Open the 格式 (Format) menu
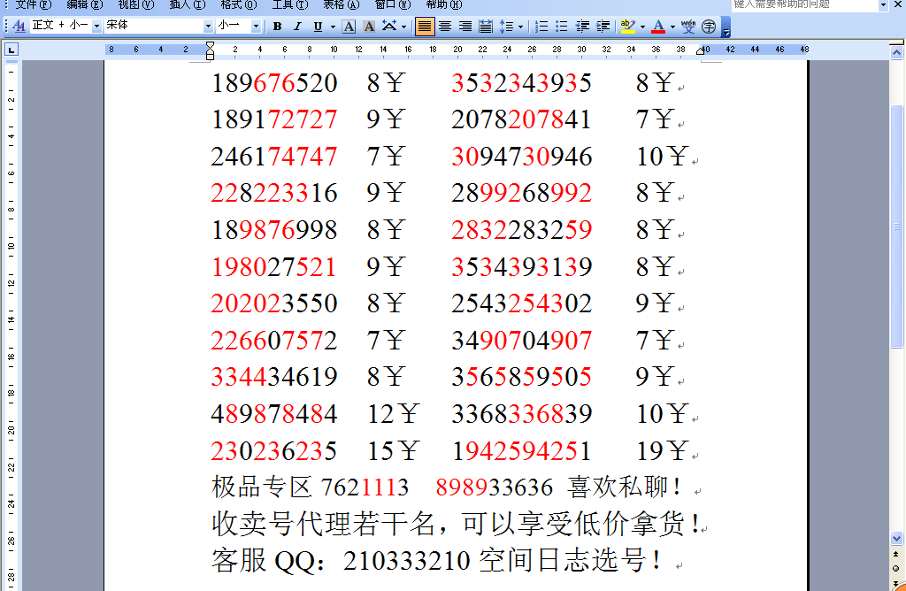The image size is (906, 591). [239, 4]
